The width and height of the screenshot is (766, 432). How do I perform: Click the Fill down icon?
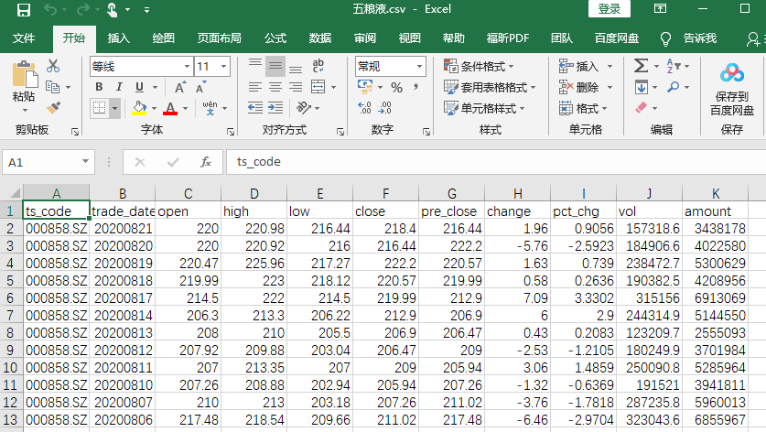[x=641, y=88]
